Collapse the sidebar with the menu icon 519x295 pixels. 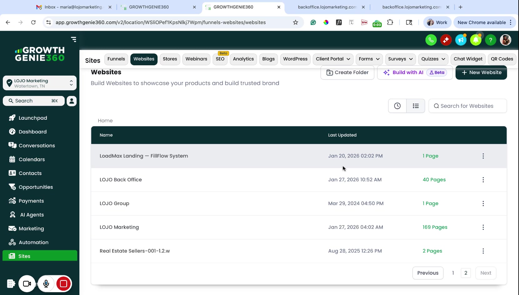click(x=73, y=39)
